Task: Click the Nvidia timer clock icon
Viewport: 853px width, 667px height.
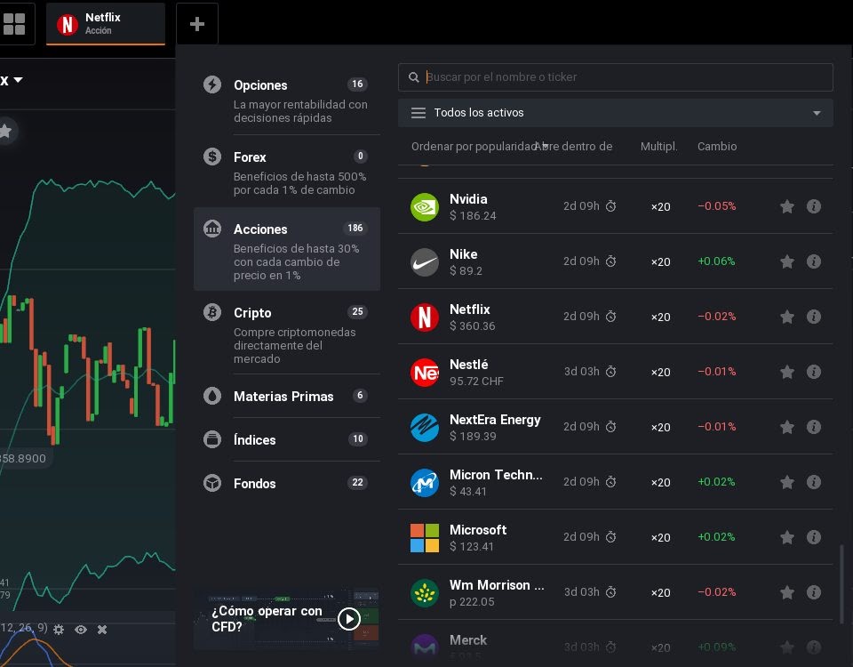Action: coord(611,205)
